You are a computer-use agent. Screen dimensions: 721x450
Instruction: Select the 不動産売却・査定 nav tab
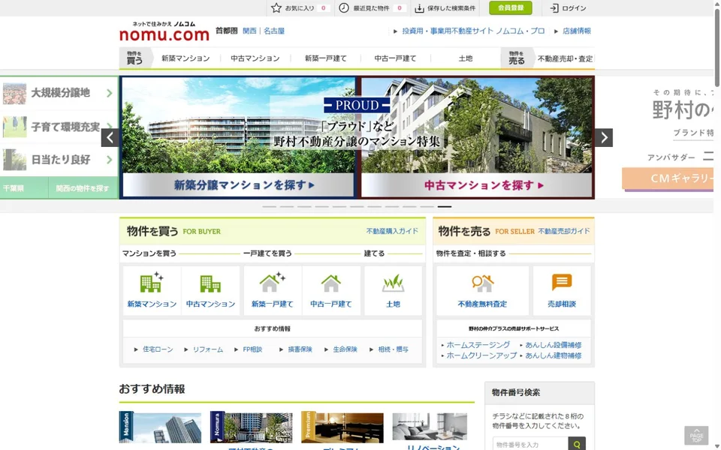point(565,58)
